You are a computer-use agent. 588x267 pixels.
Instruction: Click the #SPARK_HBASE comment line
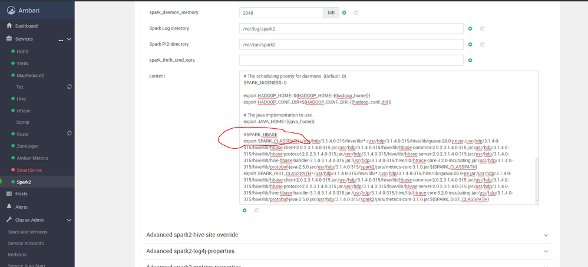[x=260, y=135]
